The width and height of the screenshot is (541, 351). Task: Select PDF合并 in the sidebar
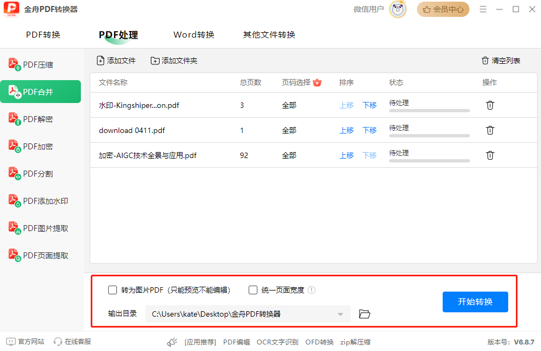(40, 92)
